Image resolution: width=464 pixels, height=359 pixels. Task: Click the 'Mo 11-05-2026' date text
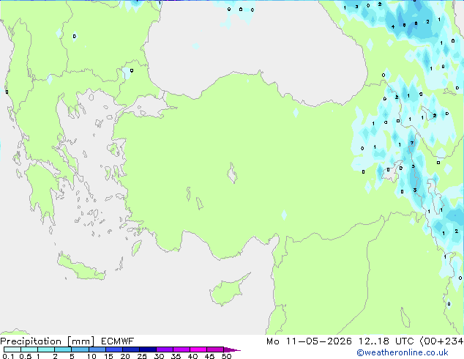coord(309,341)
